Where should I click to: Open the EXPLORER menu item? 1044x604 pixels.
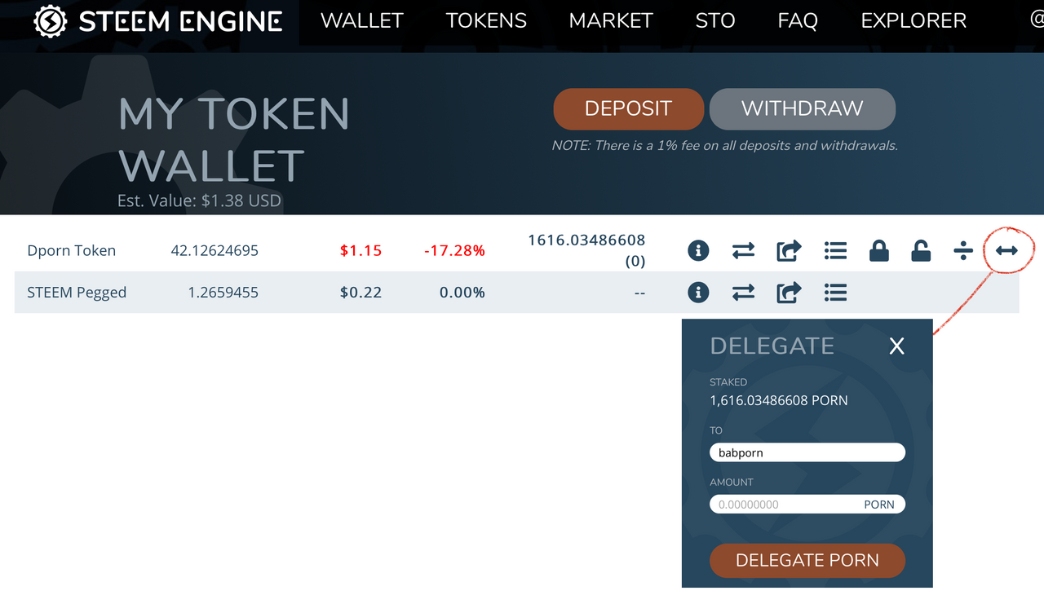point(913,21)
